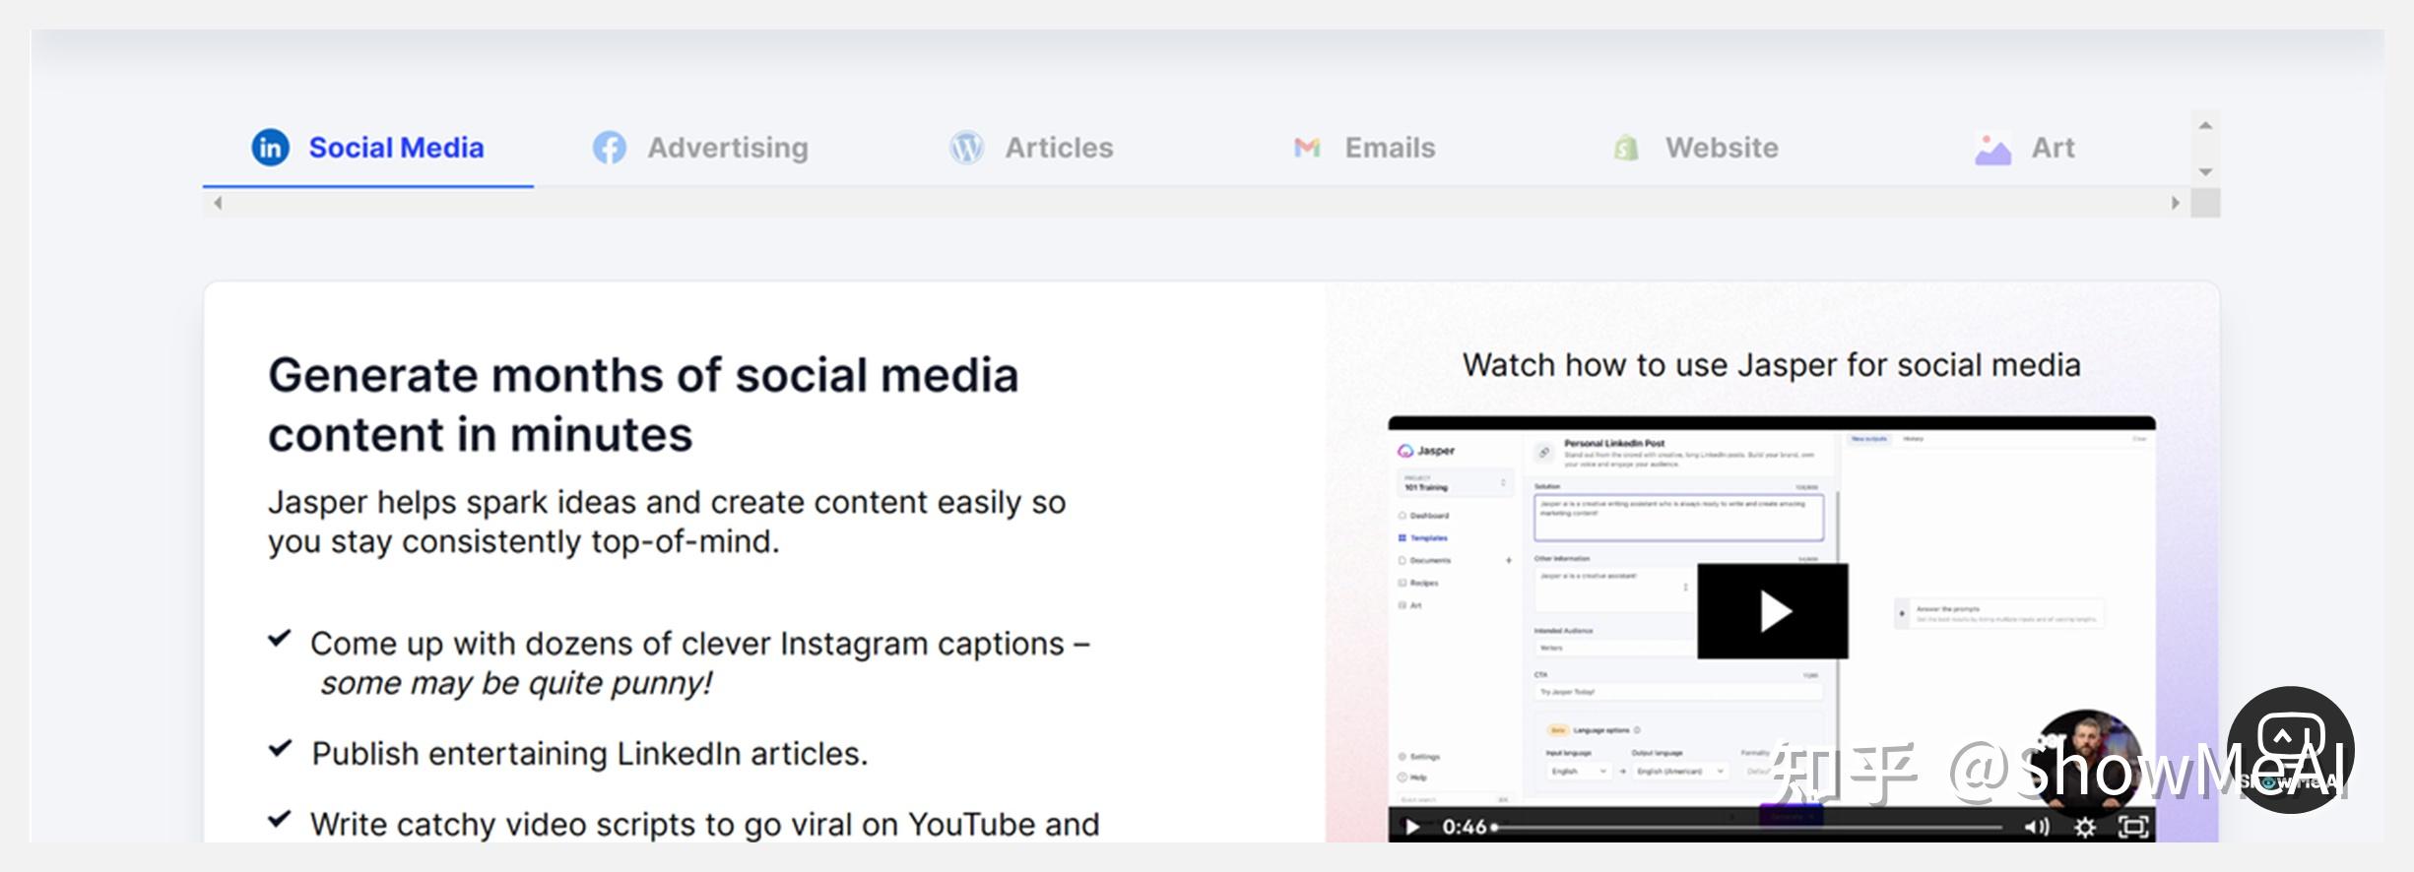Open the Advertising tab
The image size is (2414, 872).
pyautogui.click(x=700, y=148)
